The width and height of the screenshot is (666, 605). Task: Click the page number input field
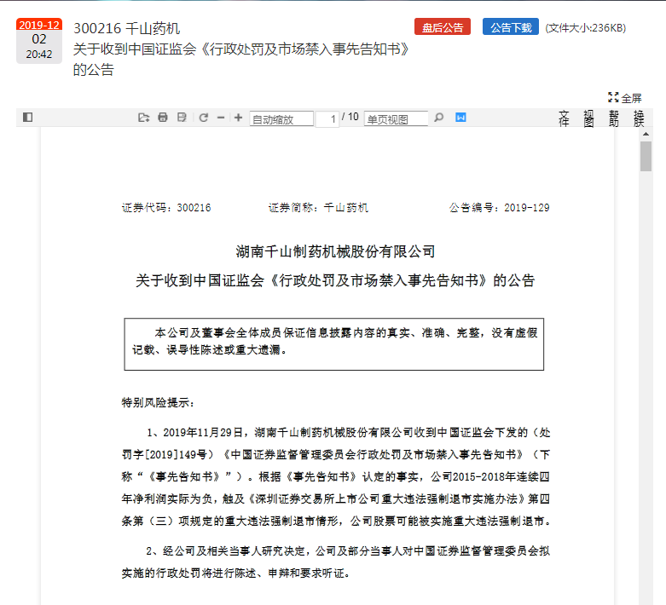click(x=327, y=119)
